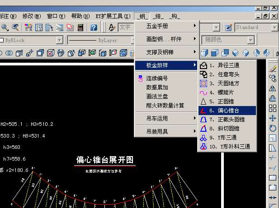279x208 pixels.
Task: Restore the inner drawing window
Action: 265,16
